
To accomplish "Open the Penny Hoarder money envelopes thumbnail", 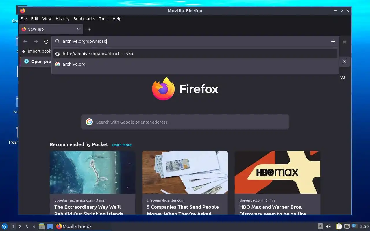I will 185,172.
